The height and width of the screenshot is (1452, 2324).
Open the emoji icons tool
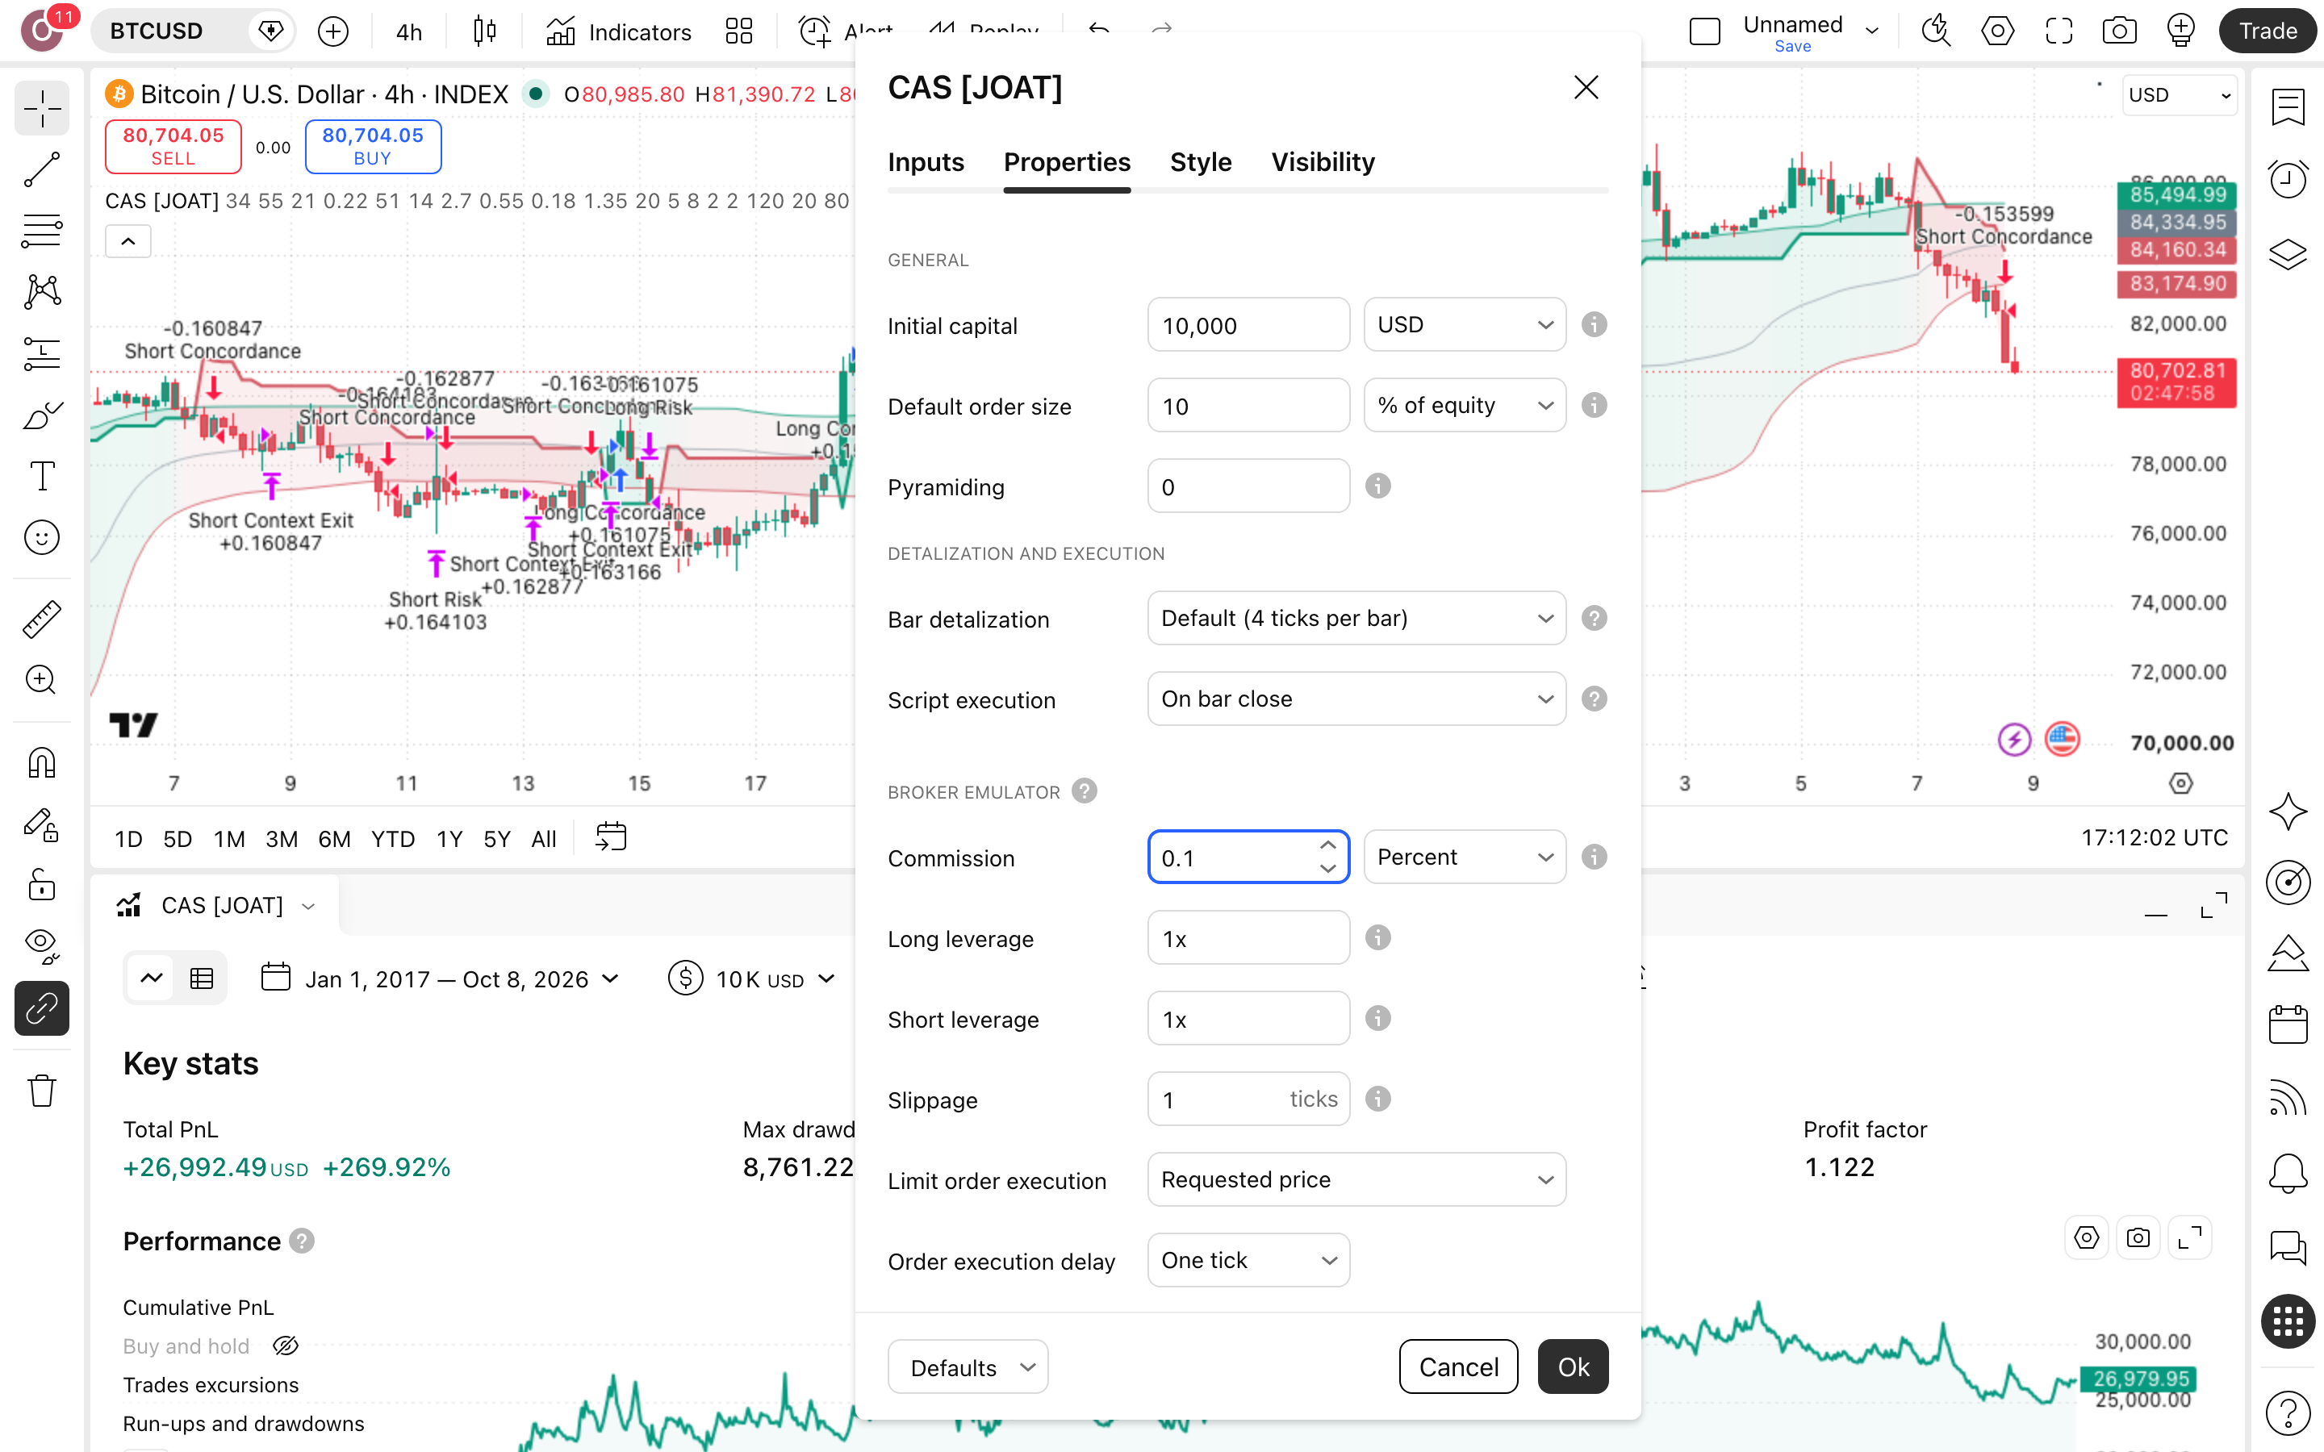tap(41, 538)
